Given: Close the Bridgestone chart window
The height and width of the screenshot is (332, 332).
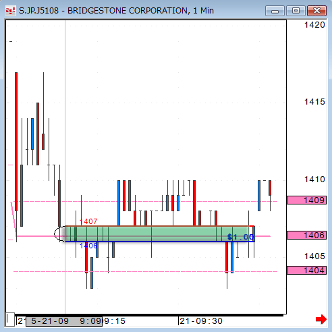Looking at the screenshot, I should coord(316,11).
